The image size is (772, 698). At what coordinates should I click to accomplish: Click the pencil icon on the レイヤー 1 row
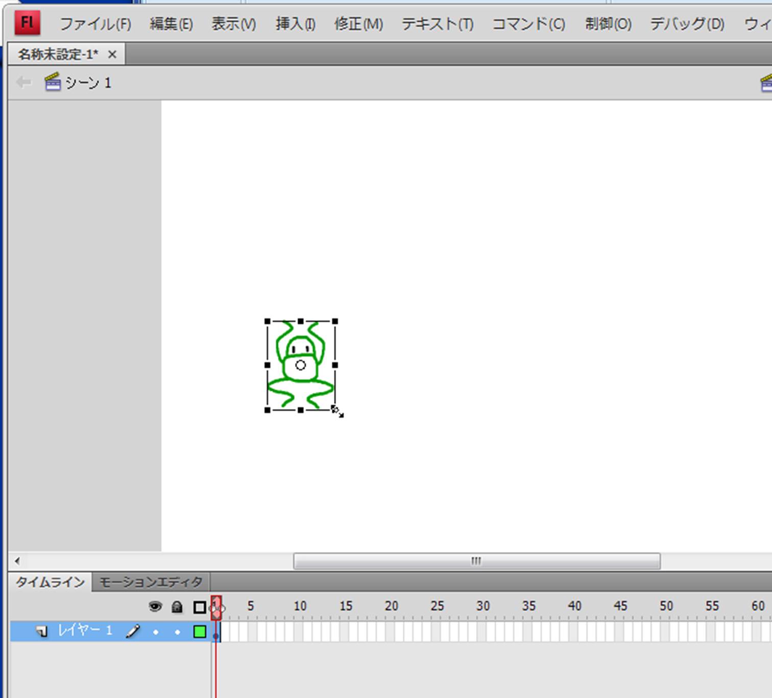click(133, 632)
